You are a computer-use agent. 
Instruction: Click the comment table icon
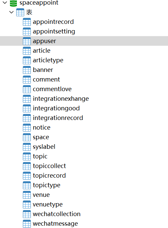tap(27, 80)
